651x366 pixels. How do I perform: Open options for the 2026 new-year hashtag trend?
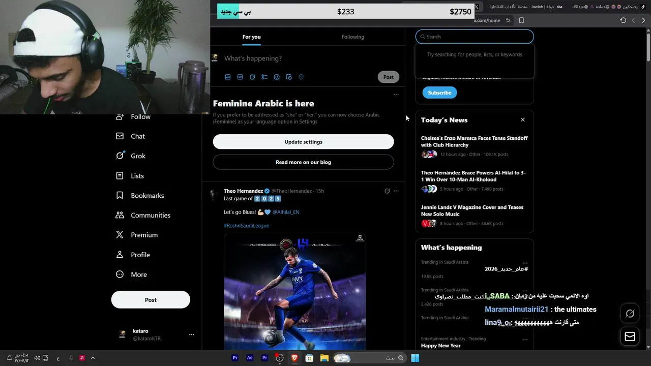click(525, 263)
